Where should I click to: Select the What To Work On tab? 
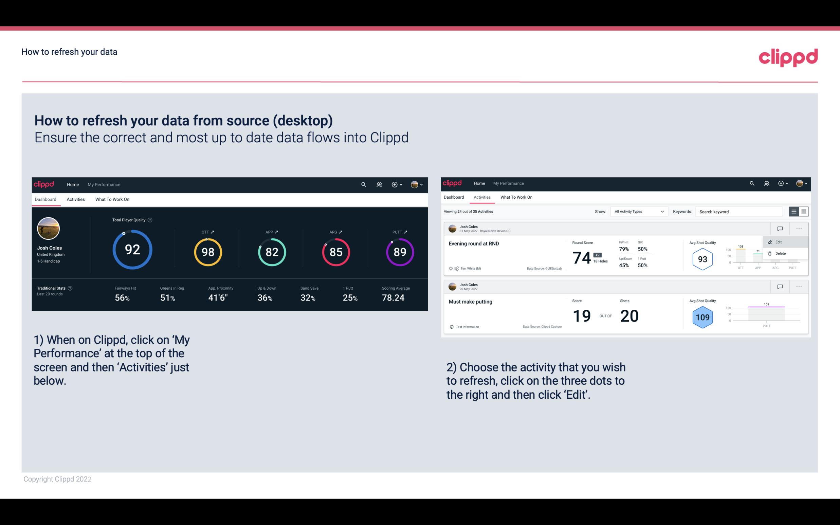point(112,199)
